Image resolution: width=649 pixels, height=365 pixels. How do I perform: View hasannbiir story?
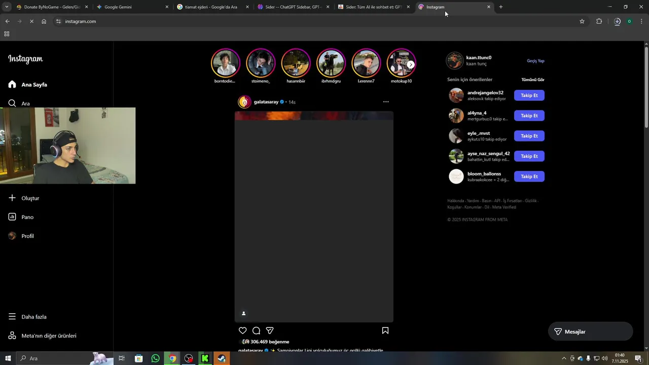click(296, 63)
